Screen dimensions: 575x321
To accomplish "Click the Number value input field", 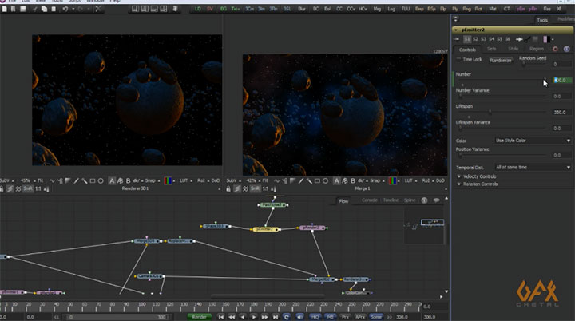I will (562, 80).
